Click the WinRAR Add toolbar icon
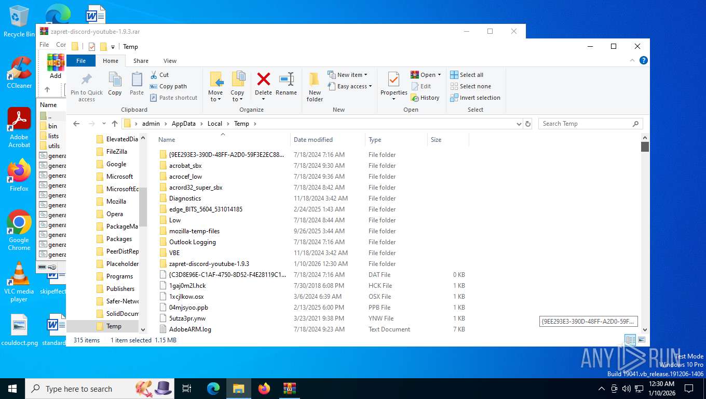This screenshot has width=706, height=399. pos(56,66)
